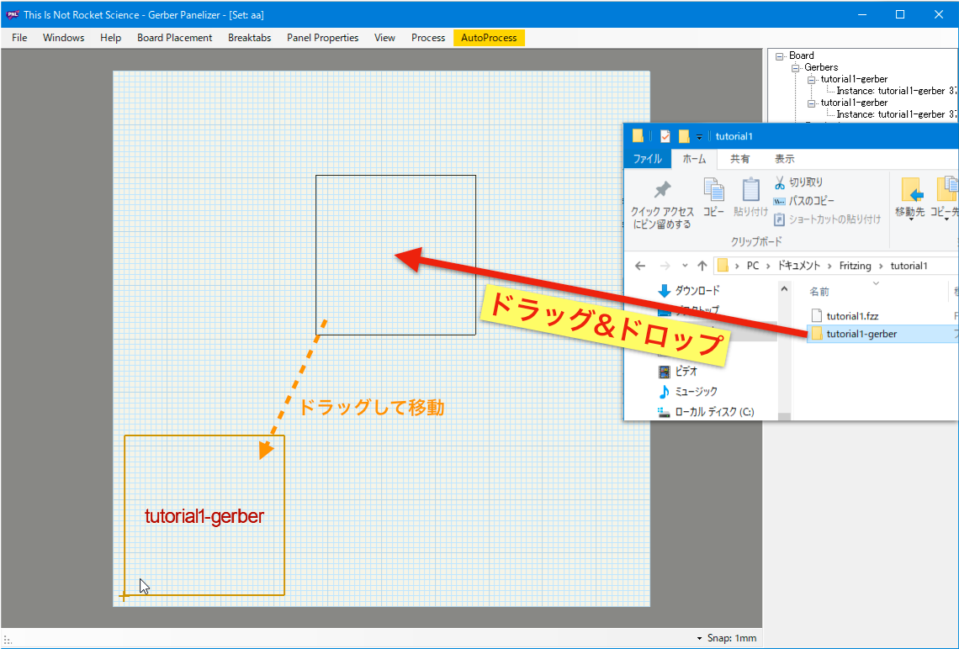Switch to the ホーム ribbon tab
959x649 pixels.
tap(694, 159)
